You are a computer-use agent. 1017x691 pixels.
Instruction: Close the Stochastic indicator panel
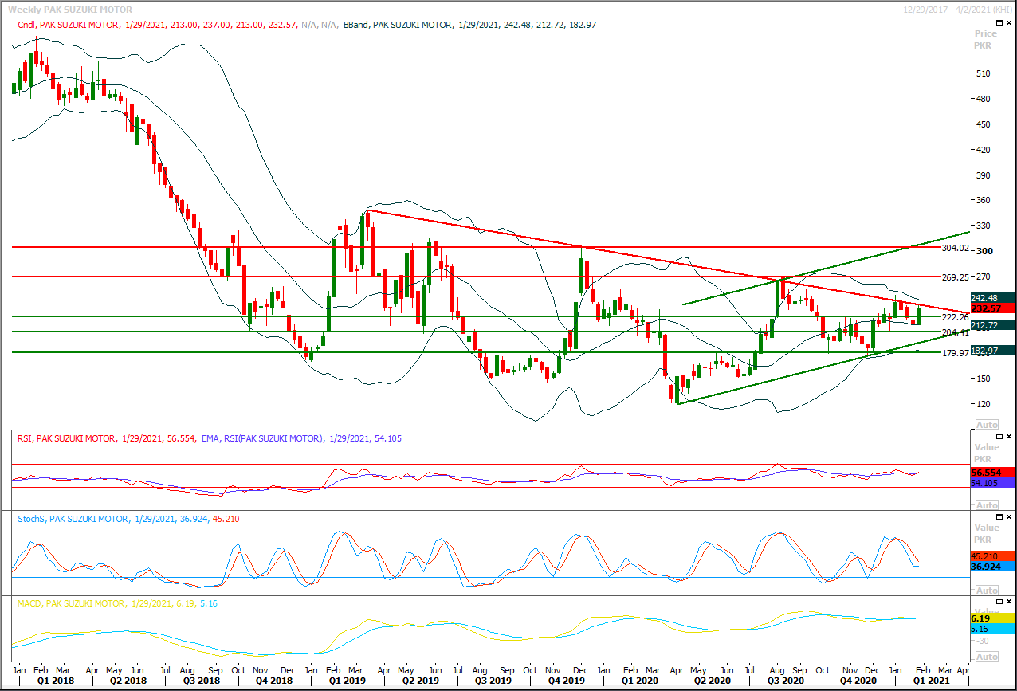pos(1009,517)
